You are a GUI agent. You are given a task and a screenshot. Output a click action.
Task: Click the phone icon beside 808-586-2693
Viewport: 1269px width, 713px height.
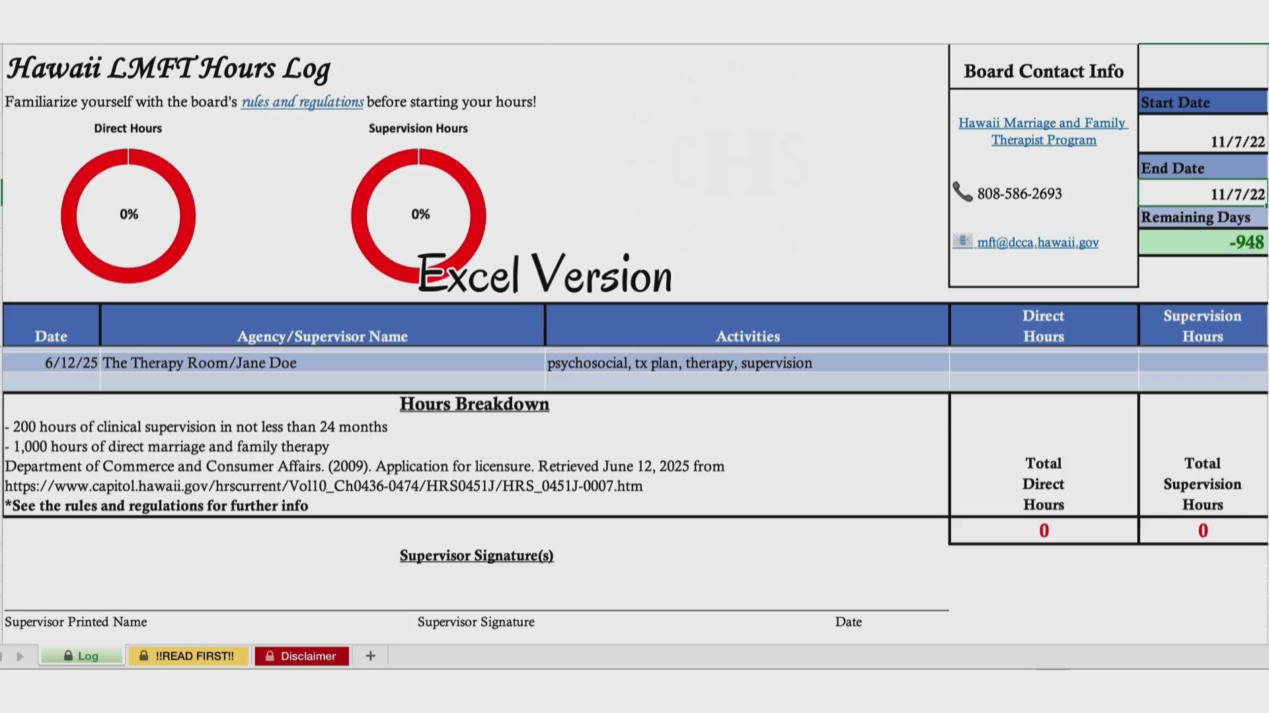point(962,192)
